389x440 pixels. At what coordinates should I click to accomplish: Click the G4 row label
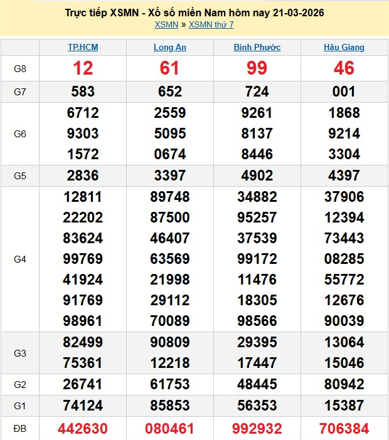tap(20, 259)
